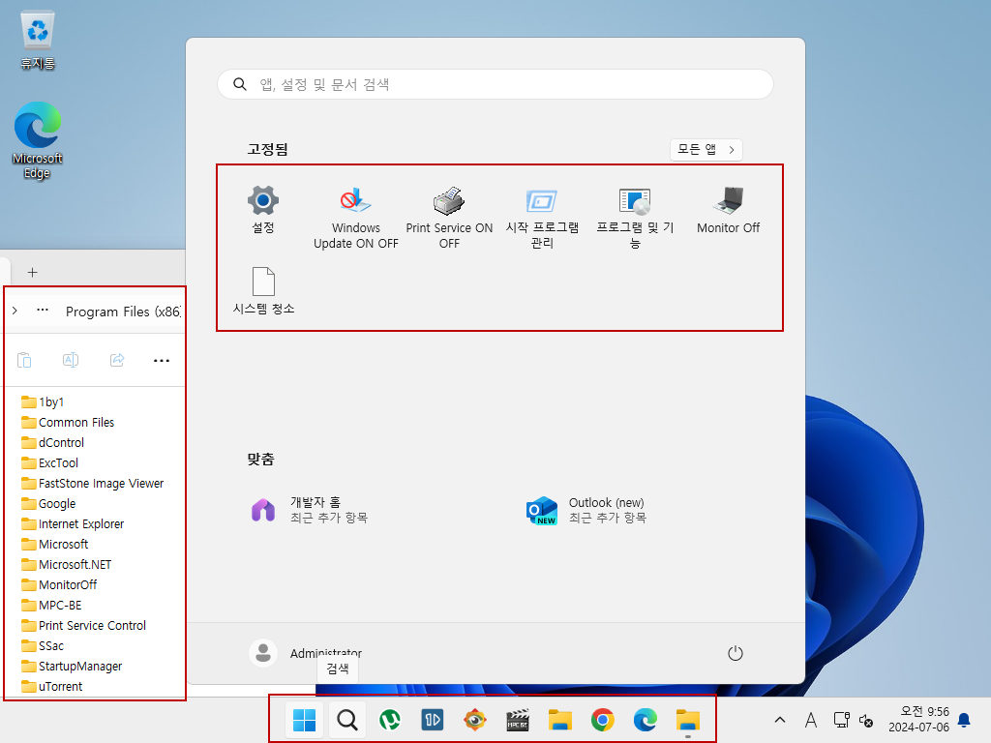Click the Share icon in Explorer toolbar
This screenshot has width=991, height=743.
coord(117,360)
